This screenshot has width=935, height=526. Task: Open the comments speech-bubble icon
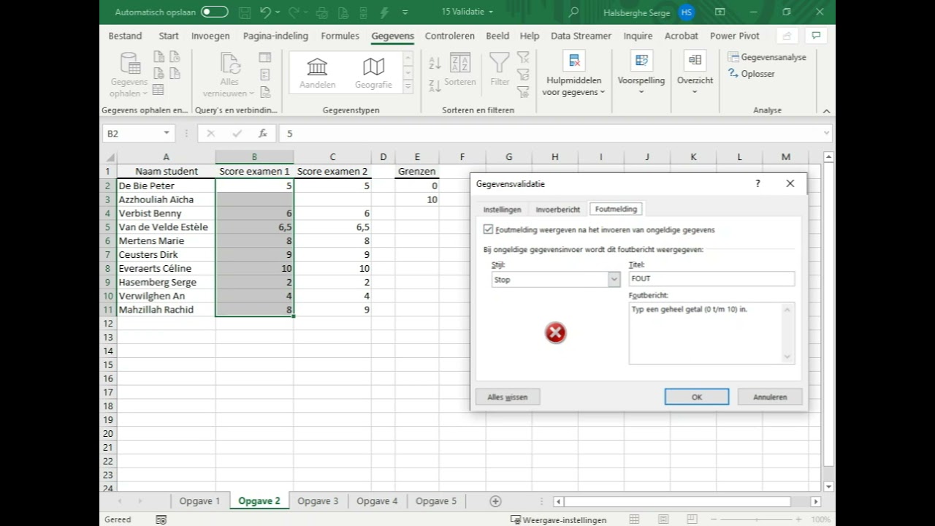(x=815, y=36)
